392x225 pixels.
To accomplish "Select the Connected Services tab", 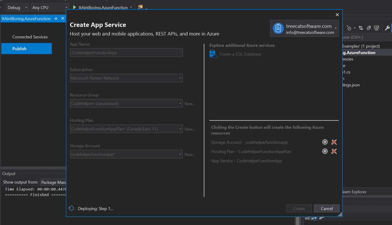I will [30, 37].
